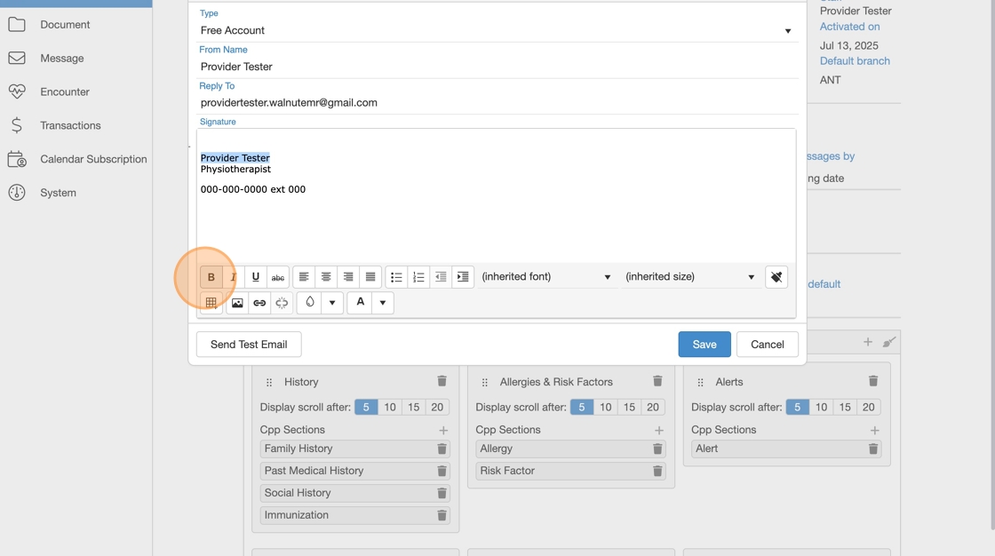The height and width of the screenshot is (556, 995).
Task: Open the background color picker droplet
Action: [x=309, y=303]
